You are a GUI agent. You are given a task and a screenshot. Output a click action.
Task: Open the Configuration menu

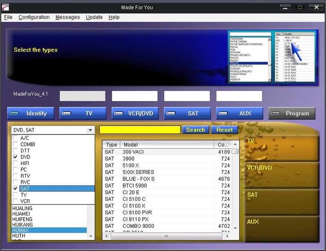point(34,17)
